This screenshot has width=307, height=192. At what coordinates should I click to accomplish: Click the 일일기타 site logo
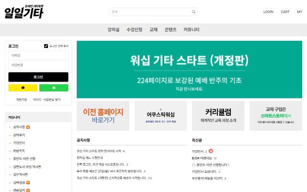coord(24,12)
